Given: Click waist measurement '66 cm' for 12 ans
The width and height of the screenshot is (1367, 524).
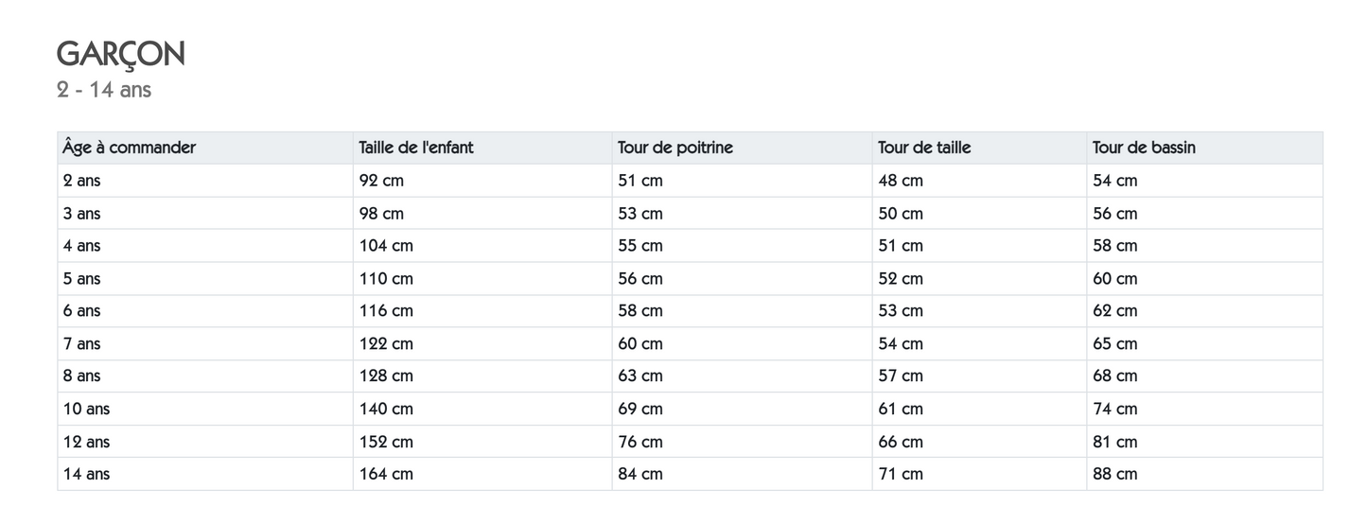Looking at the screenshot, I should click(x=901, y=442).
